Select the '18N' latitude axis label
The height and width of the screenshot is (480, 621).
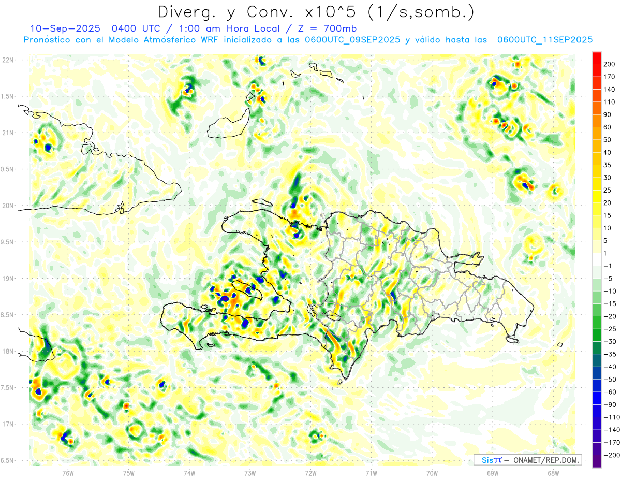(x=8, y=352)
